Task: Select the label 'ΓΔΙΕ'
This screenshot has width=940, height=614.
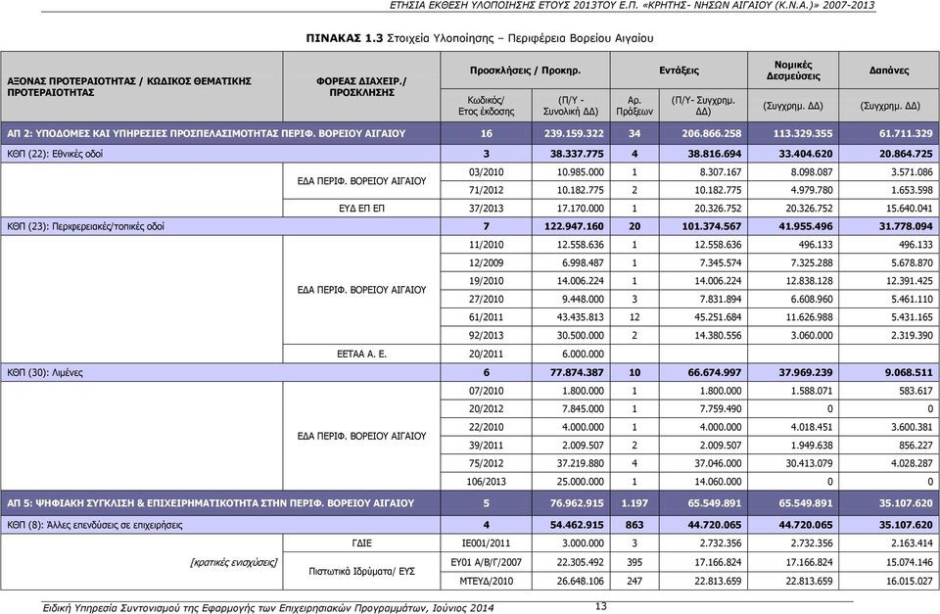Action: point(361,543)
